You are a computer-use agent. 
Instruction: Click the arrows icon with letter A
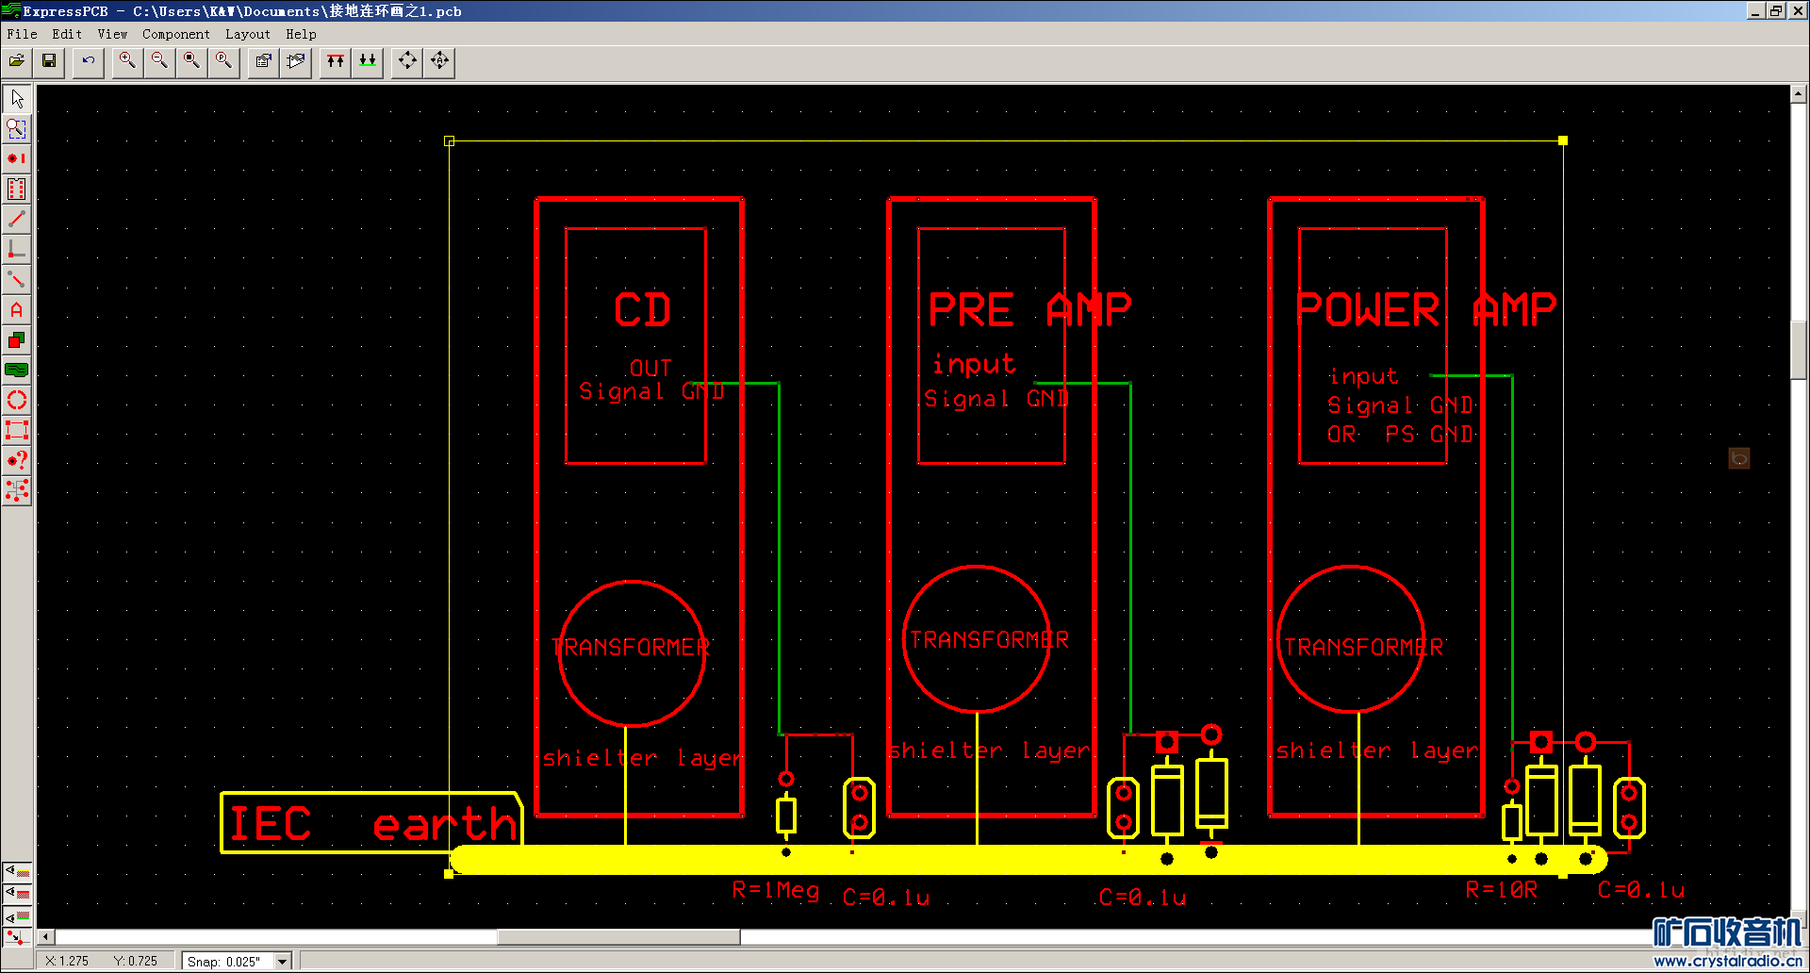click(439, 61)
